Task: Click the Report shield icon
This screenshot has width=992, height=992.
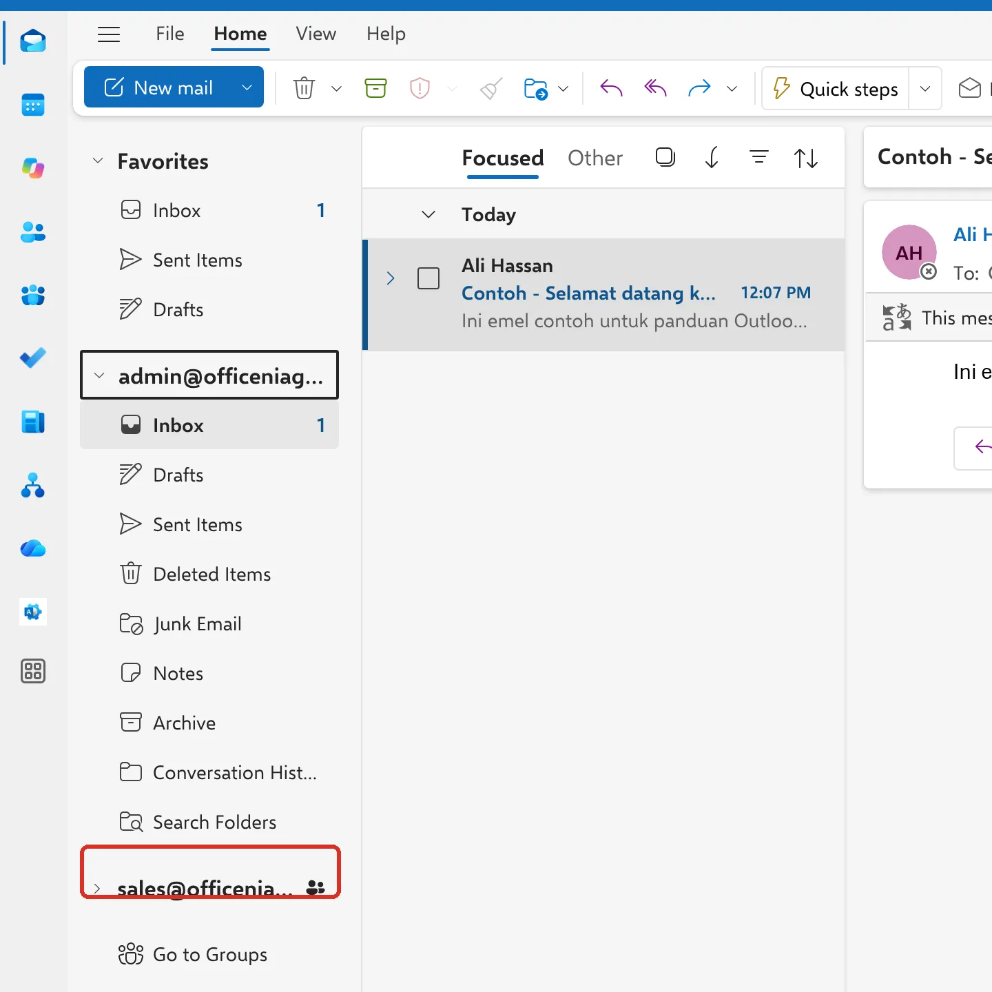Action: pos(420,88)
